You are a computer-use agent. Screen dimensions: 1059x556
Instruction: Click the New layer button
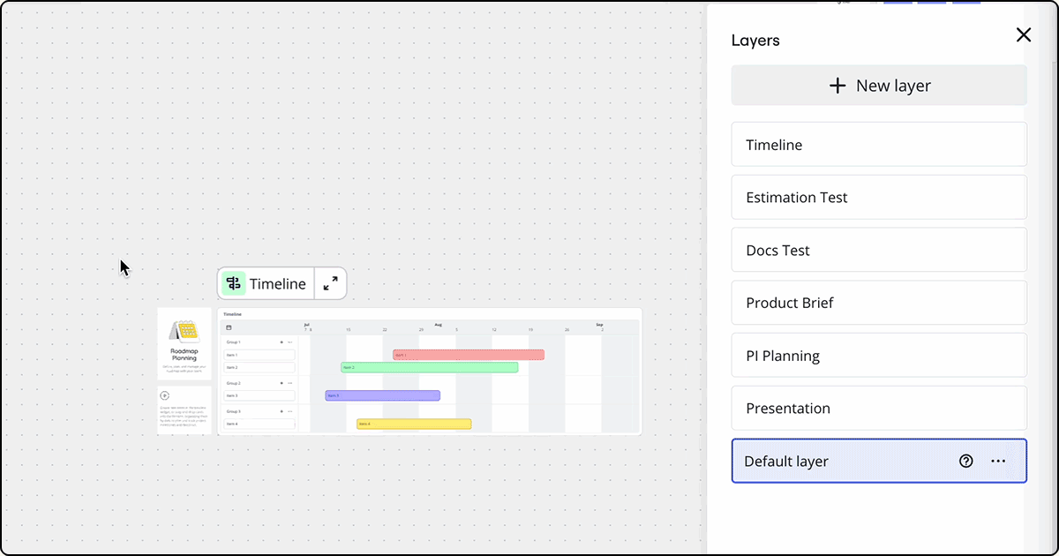click(x=879, y=86)
